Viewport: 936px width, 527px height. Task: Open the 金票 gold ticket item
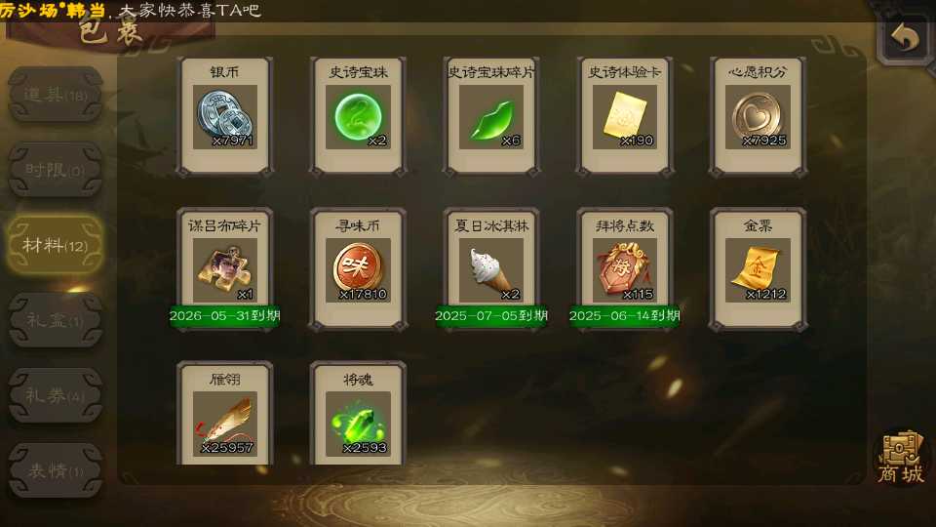pos(758,269)
